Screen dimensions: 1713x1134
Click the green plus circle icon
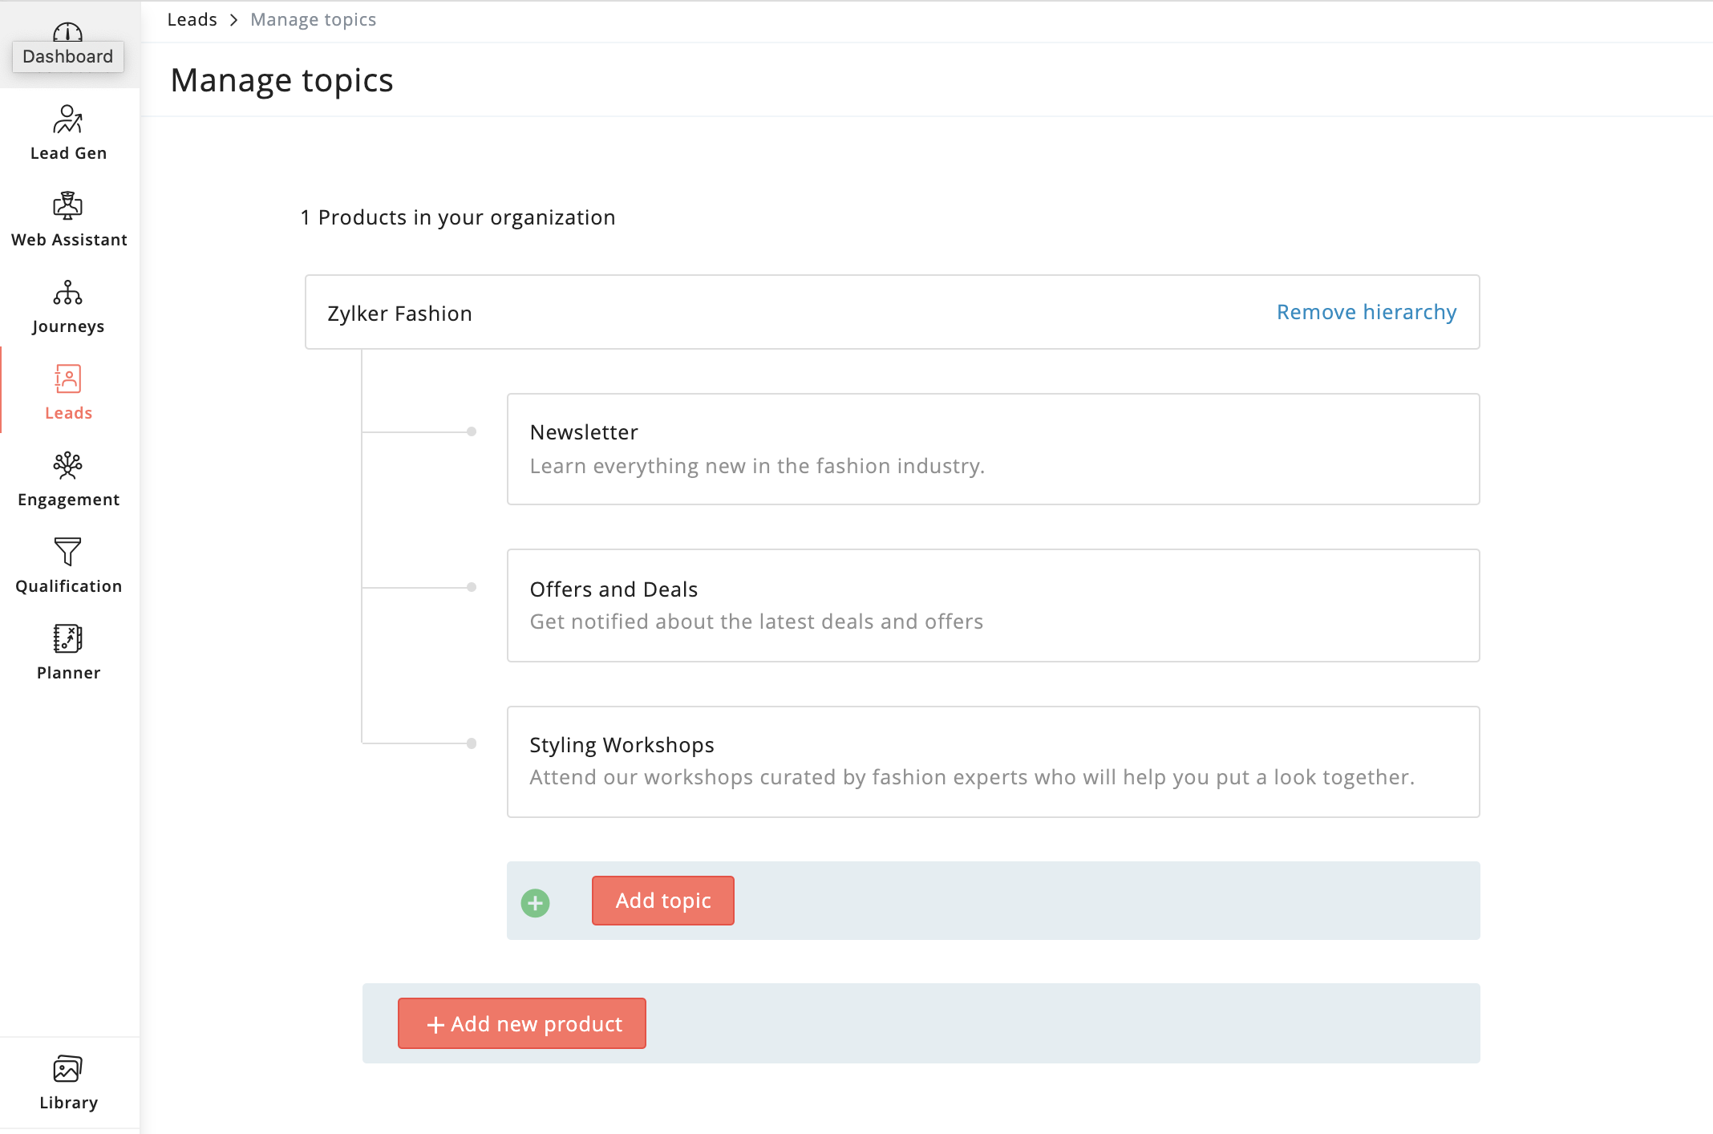tap(535, 903)
